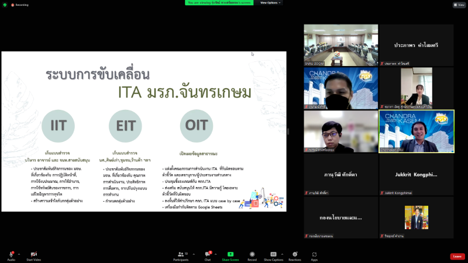
Task: Select Jukkrit Kongphi participant tile
Action: click(x=416, y=175)
